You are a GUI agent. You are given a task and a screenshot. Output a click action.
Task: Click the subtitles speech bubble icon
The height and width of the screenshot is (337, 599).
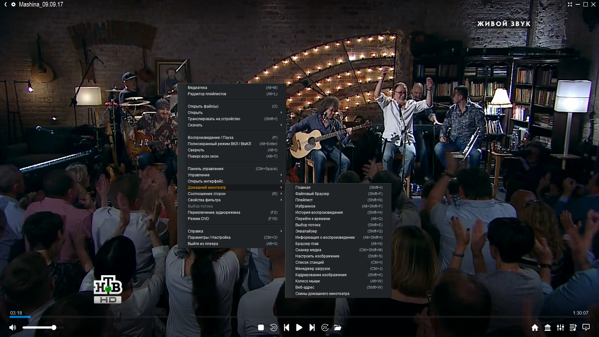click(x=586, y=327)
